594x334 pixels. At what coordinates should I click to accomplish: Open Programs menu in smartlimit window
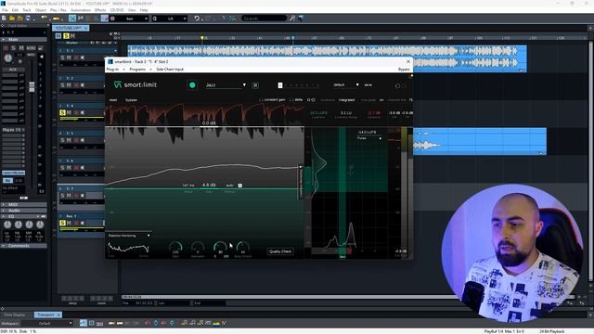pyautogui.click(x=137, y=70)
